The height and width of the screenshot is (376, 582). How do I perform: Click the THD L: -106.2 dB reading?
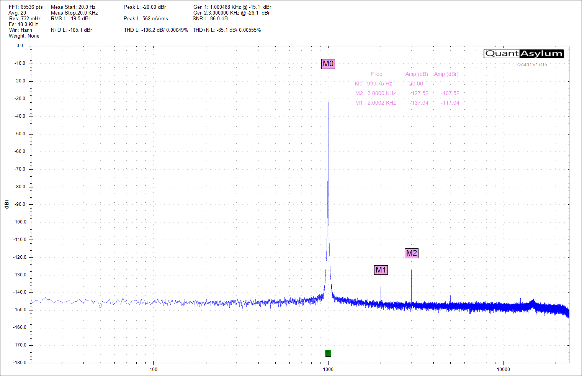click(156, 30)
